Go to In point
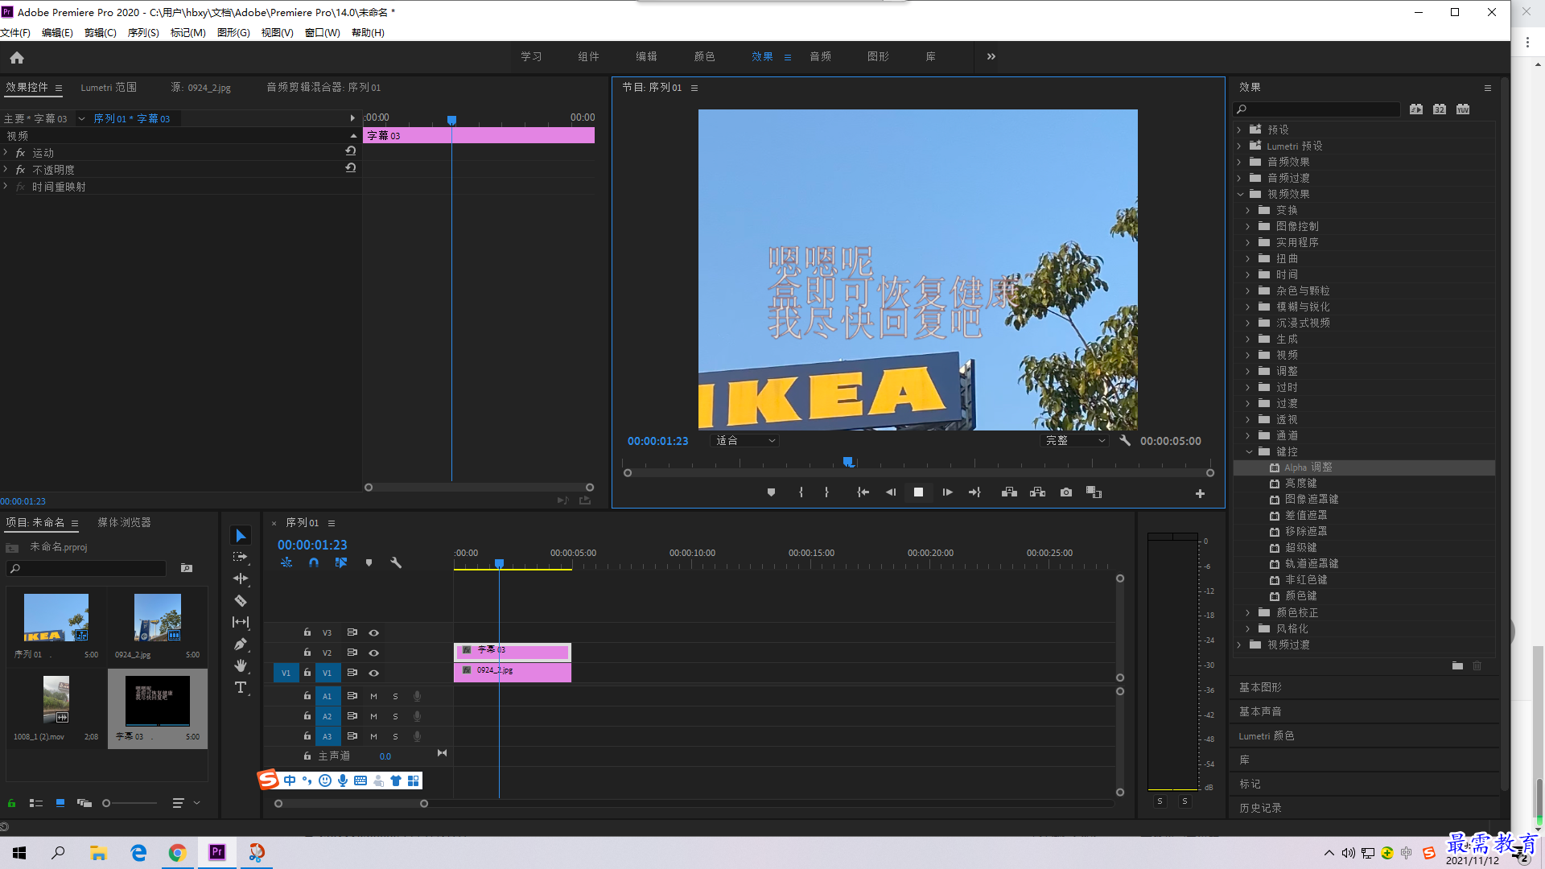Screen dimensions: 1545x869 pos(863,492)
